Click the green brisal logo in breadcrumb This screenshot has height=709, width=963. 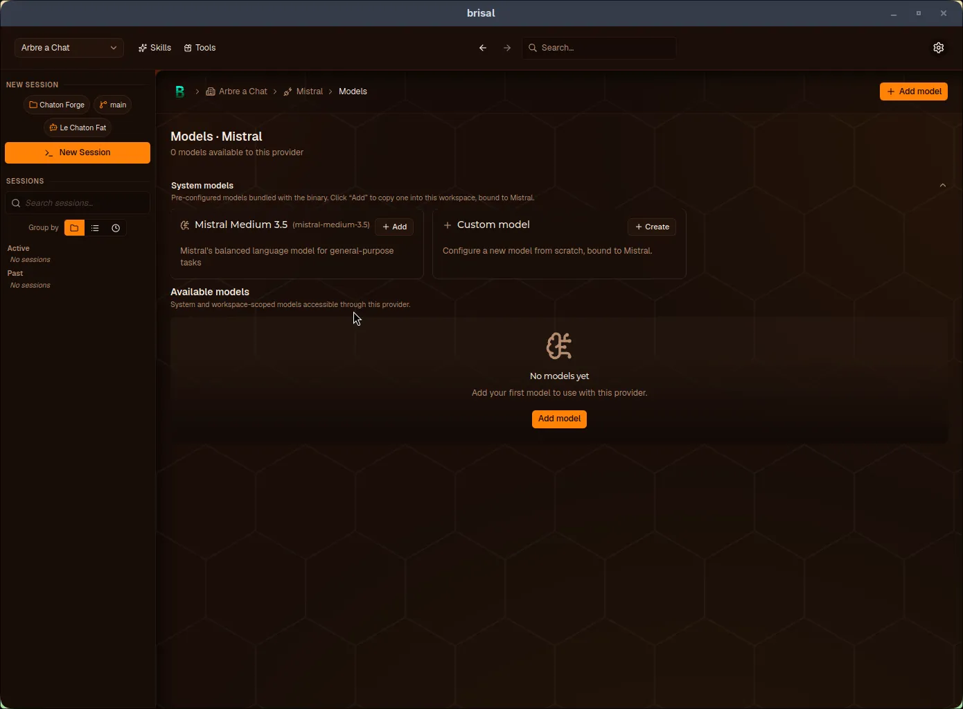coord(180,91)
